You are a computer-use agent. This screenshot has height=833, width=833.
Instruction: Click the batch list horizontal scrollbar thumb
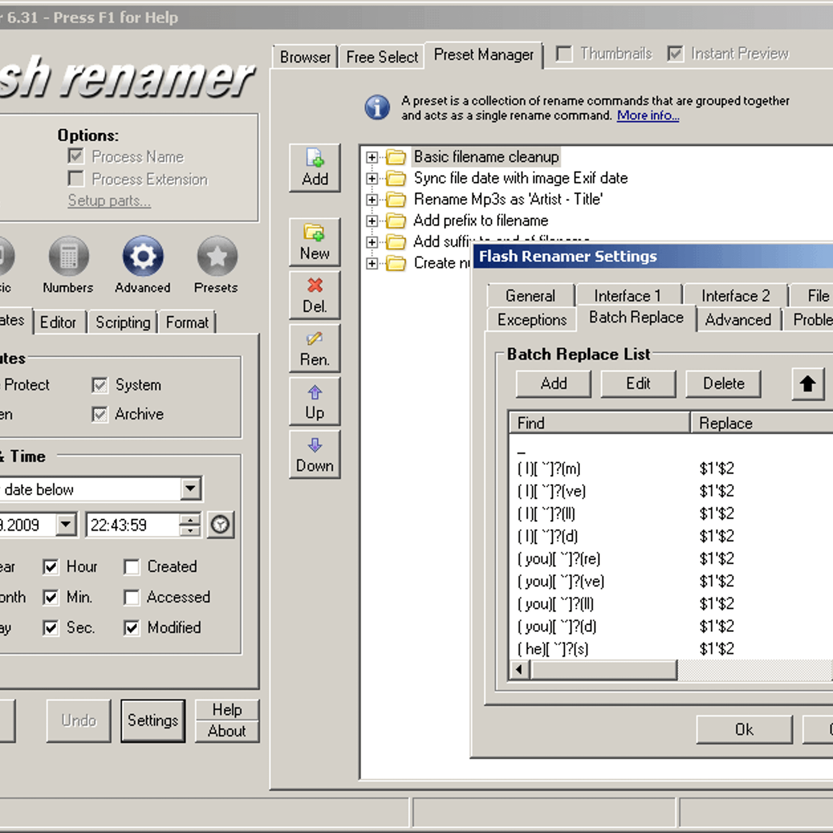point(604,670)
